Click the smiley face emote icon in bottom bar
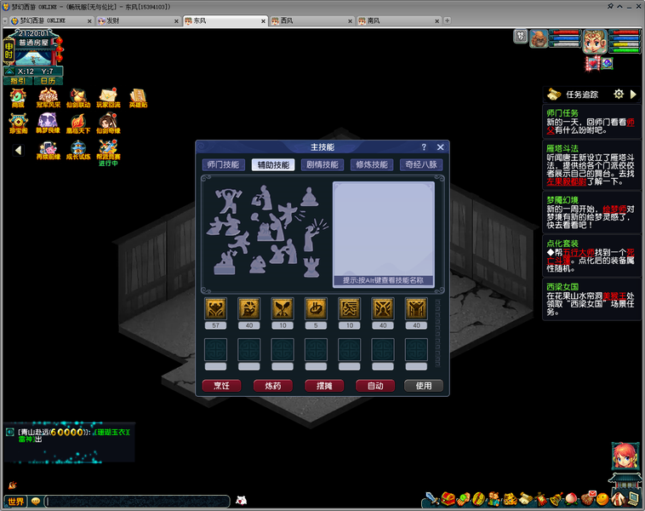645x511 pixels. 602,499
